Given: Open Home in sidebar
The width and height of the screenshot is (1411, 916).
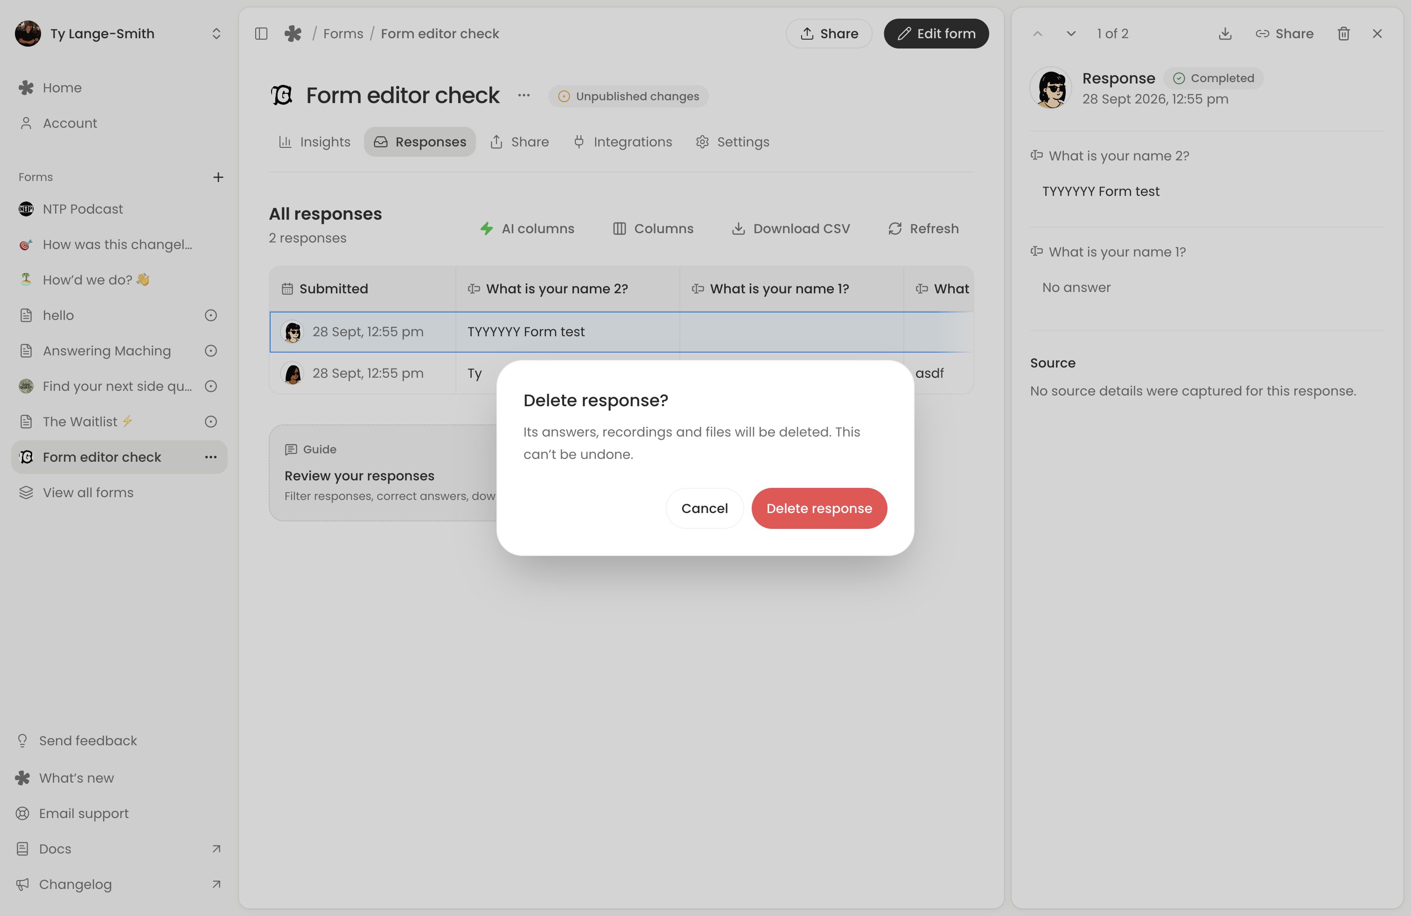Looking at the screenshot, I should pyautogui.click(x=119, y=88).
